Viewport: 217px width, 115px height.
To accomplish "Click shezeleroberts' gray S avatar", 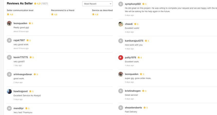I will [121, 108].
